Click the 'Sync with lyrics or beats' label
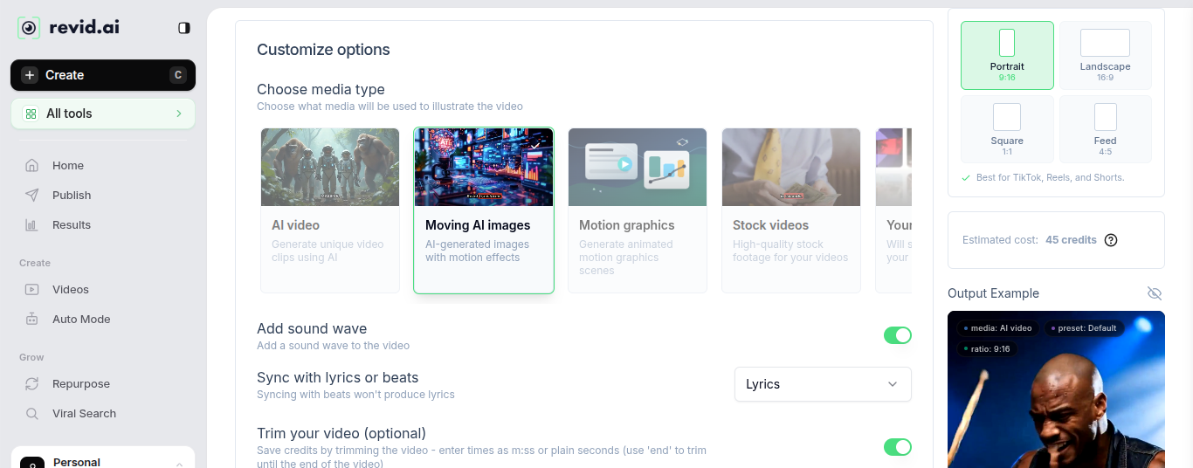Screen dimensions: 1193x468 click(x=337, y=378)
